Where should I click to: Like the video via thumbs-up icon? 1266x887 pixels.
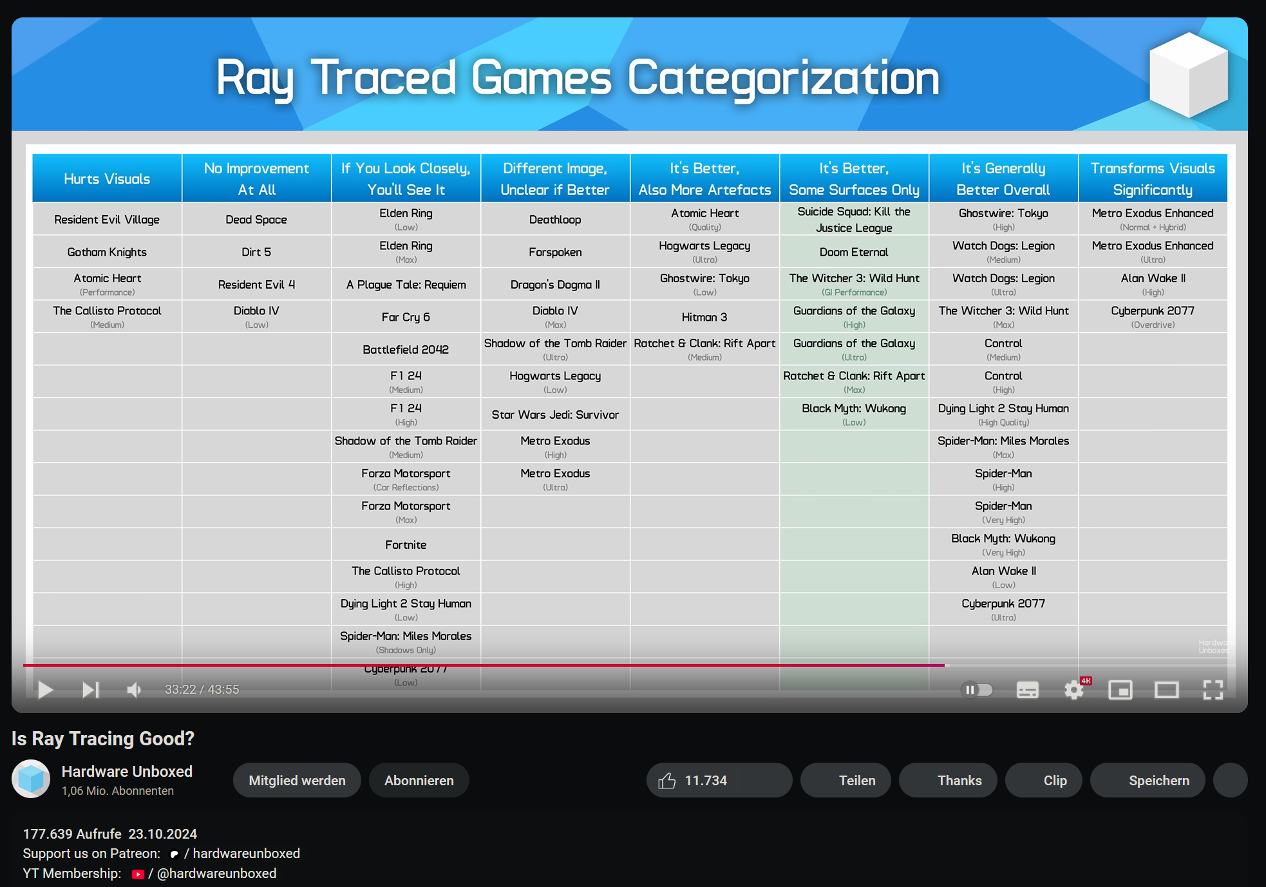click(668, 781)
